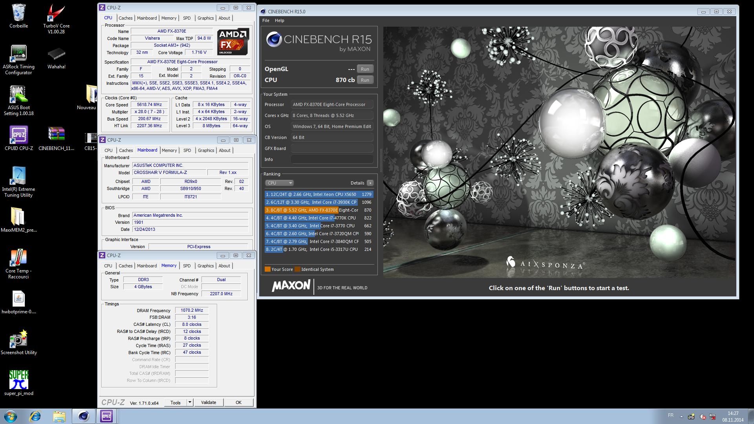This screenshot has height=424, width=754.
Task: Select ranking row AMD FX-8370E 870
Action: pyautogui.click(x=318, y=210)
